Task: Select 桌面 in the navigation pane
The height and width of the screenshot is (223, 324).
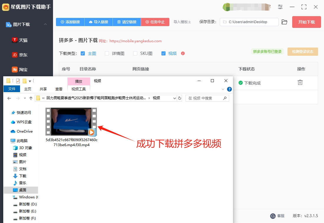Action: point(21,190)
